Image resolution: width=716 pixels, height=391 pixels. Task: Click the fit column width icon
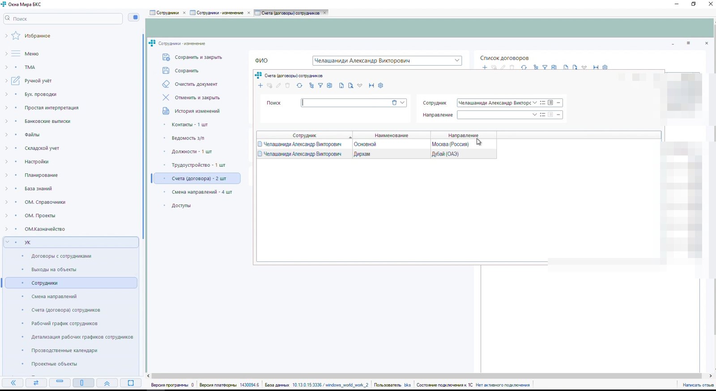point(371,86)
